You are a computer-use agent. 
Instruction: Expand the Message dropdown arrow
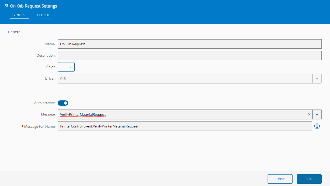click(x=317, y=114)
